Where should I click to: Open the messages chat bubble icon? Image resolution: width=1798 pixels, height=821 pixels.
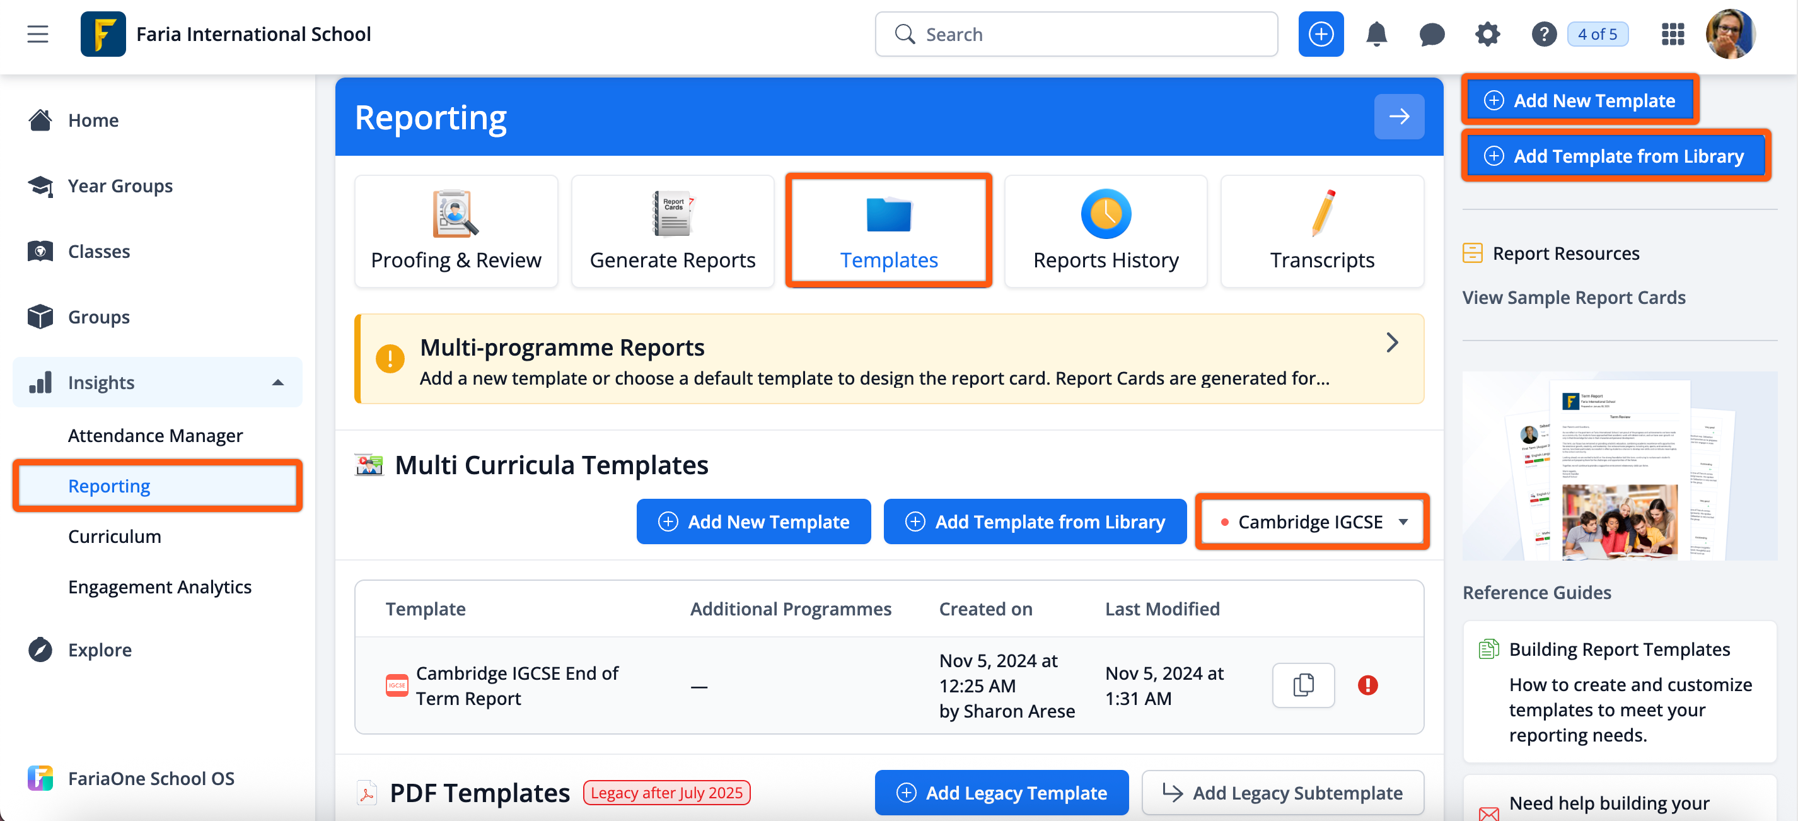pos(1431,34)
